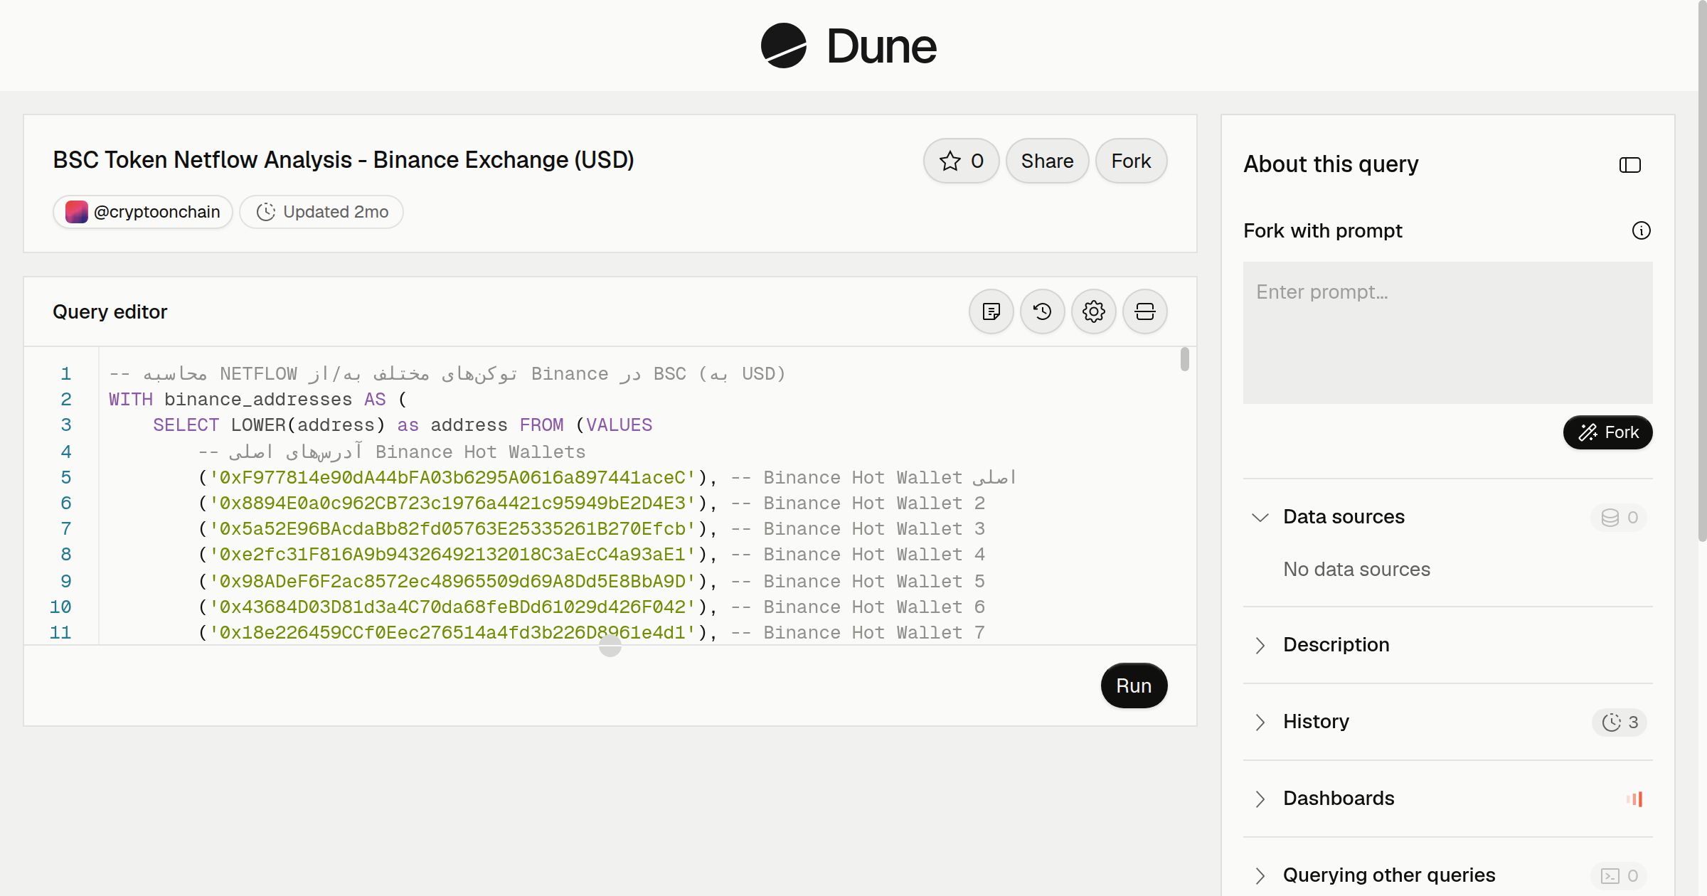
Task: Click the Dashboards chart icon
Action: [1634, 799]
